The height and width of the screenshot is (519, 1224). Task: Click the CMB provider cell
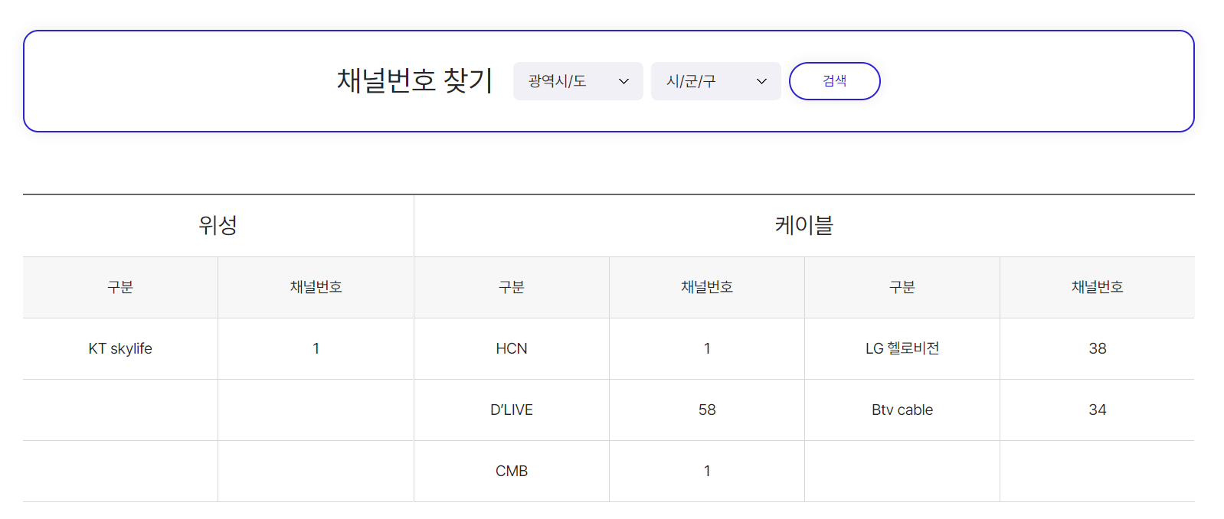(x=512, y=471)
